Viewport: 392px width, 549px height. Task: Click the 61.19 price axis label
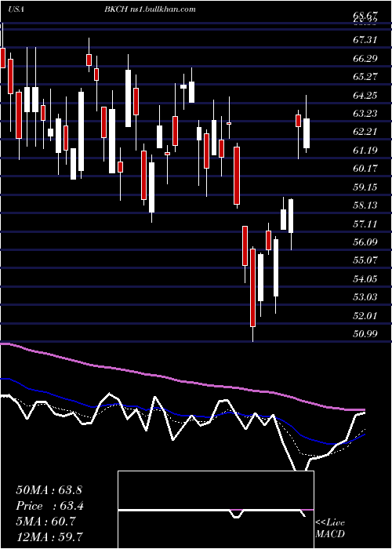[x=365, y=151]
